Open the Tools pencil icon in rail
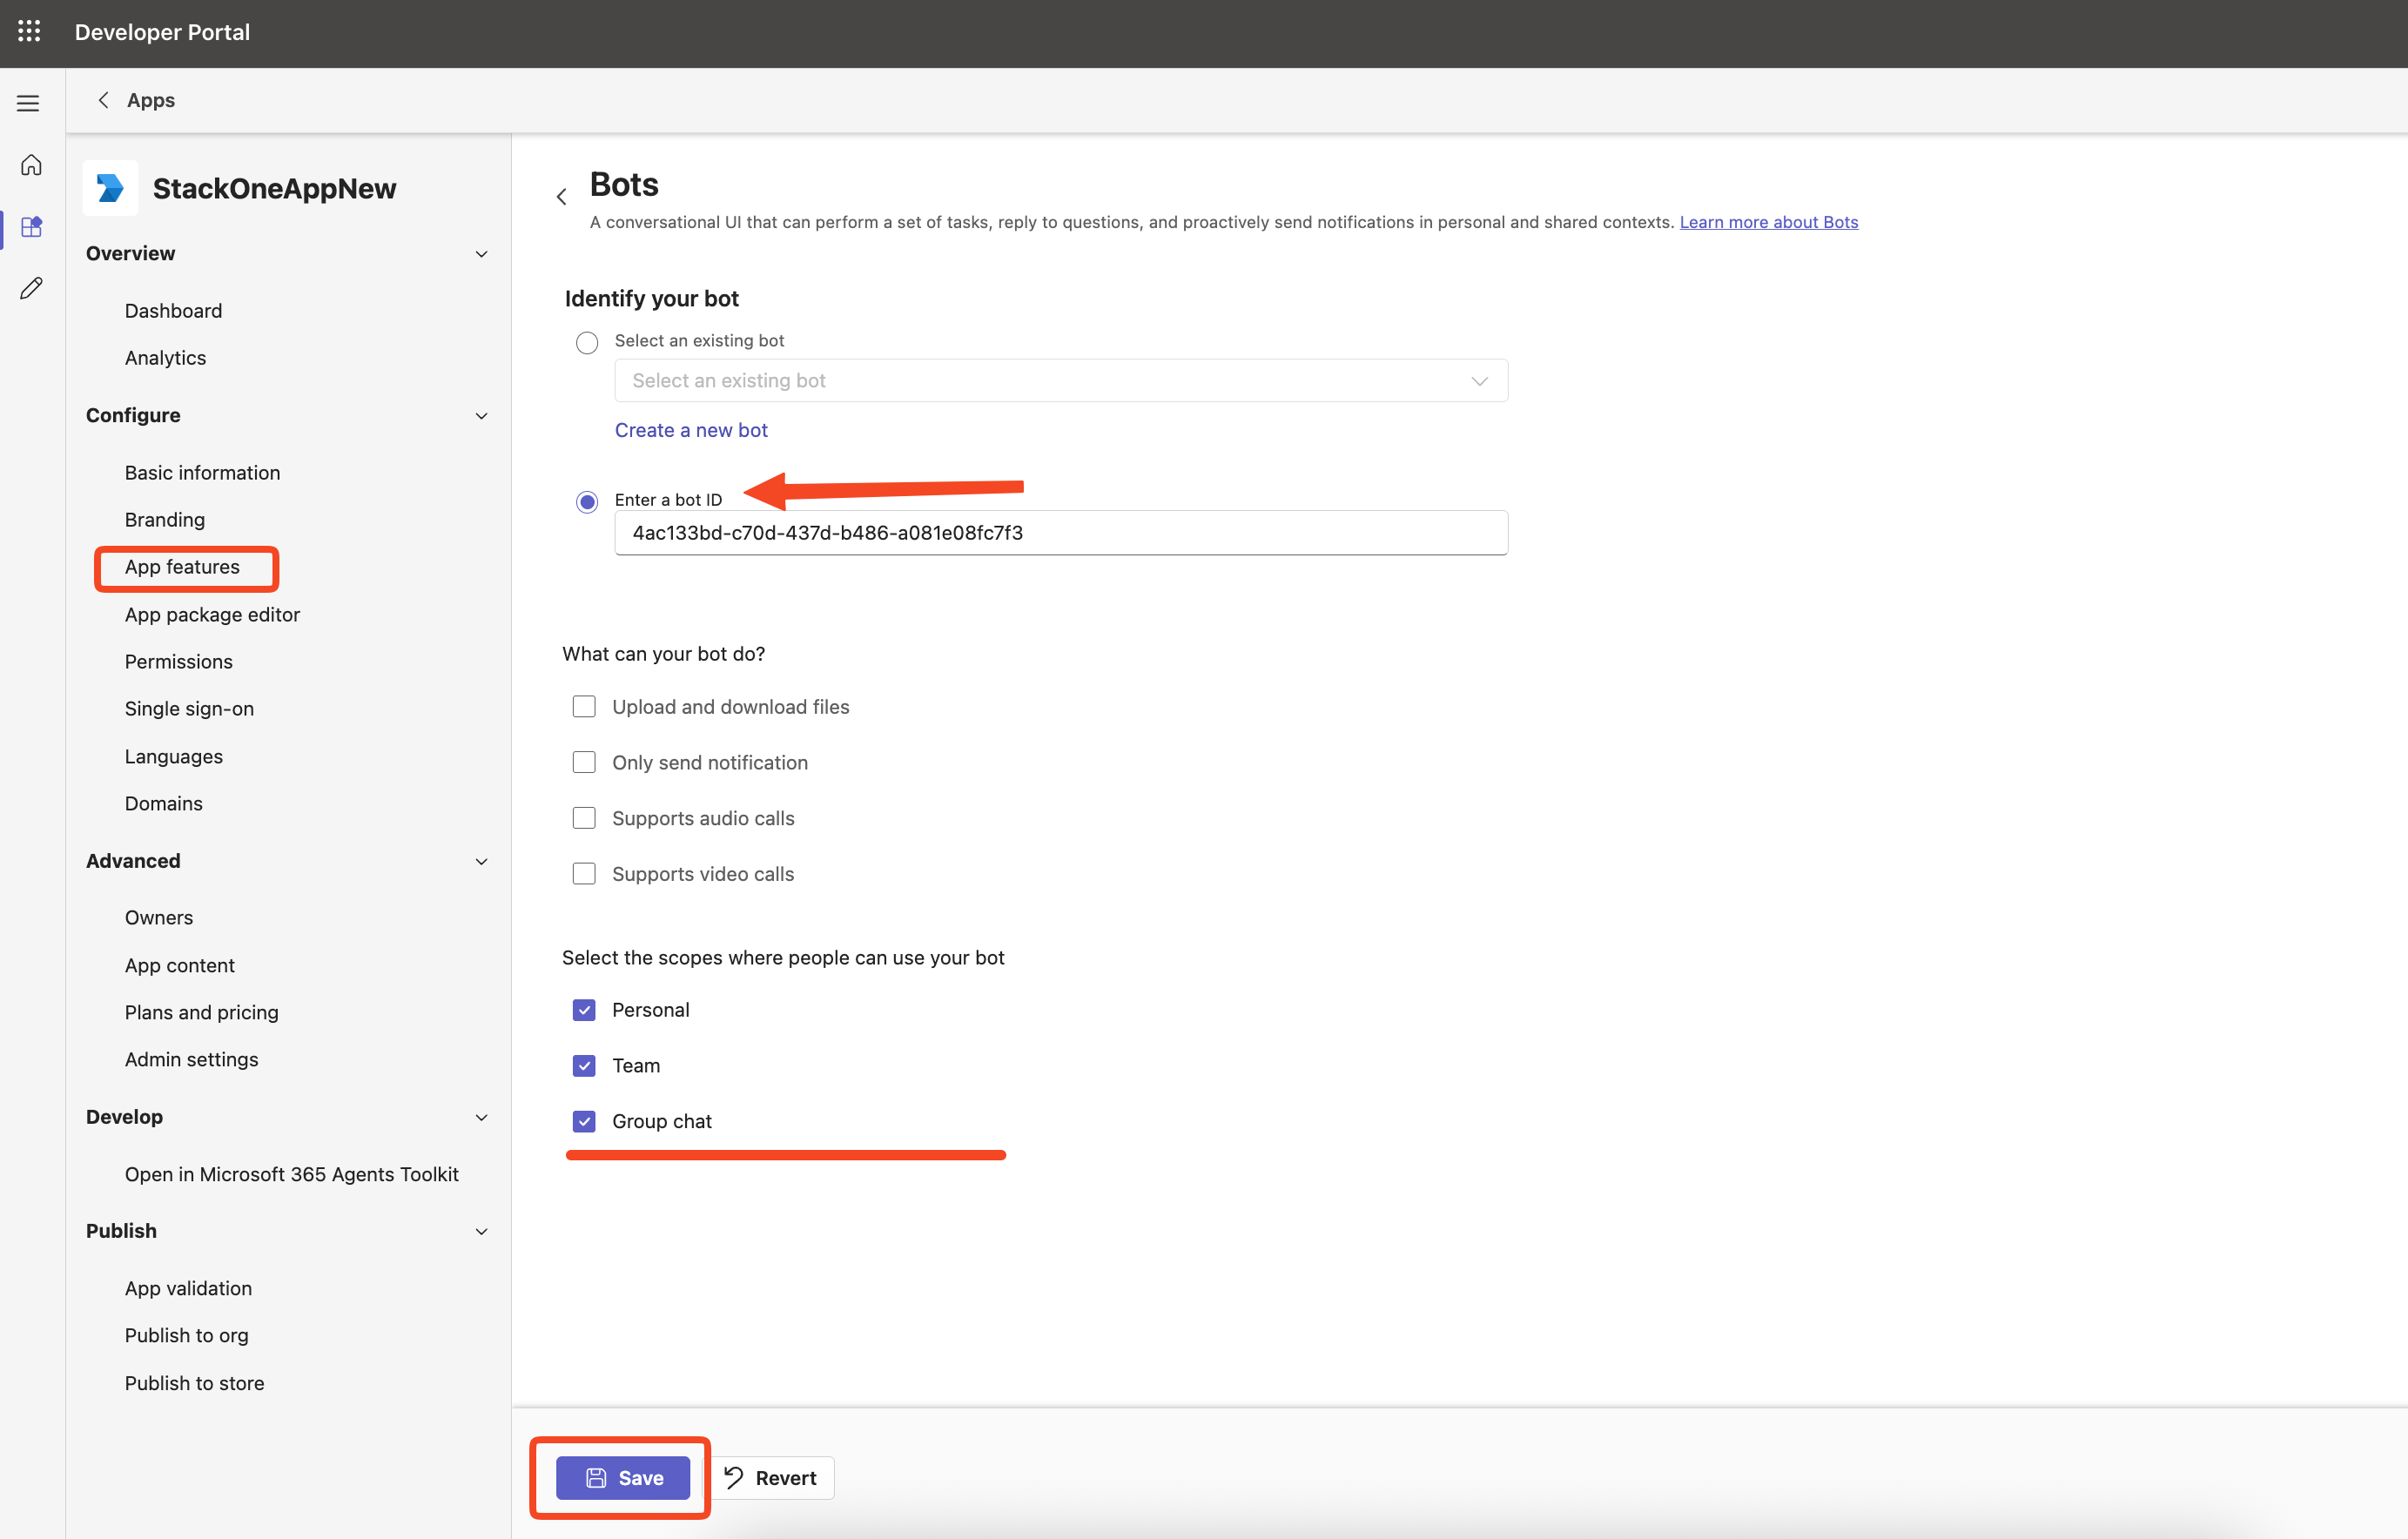2408x1539 pixels. 31,289
